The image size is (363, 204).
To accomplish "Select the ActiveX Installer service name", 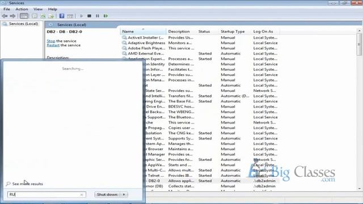I will [146, 37].
